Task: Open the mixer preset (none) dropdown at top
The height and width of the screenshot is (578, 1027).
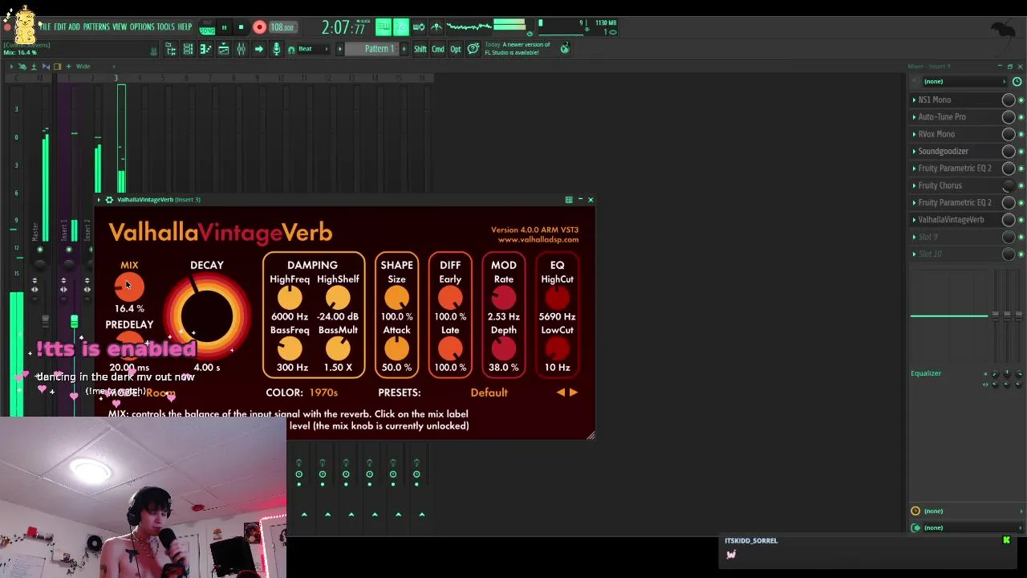Action: click(963, 82)
